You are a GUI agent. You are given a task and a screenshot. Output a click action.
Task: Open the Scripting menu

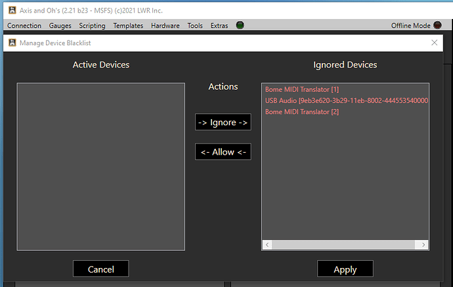[93, 26]
